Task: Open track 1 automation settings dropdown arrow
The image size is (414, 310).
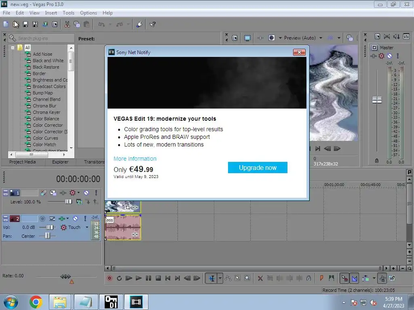Action: point(78,193)
